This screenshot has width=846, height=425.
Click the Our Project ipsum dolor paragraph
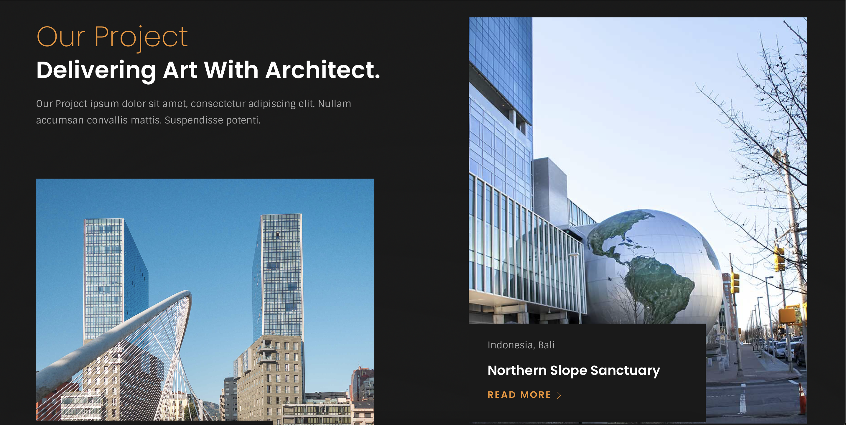click(193, 112)
